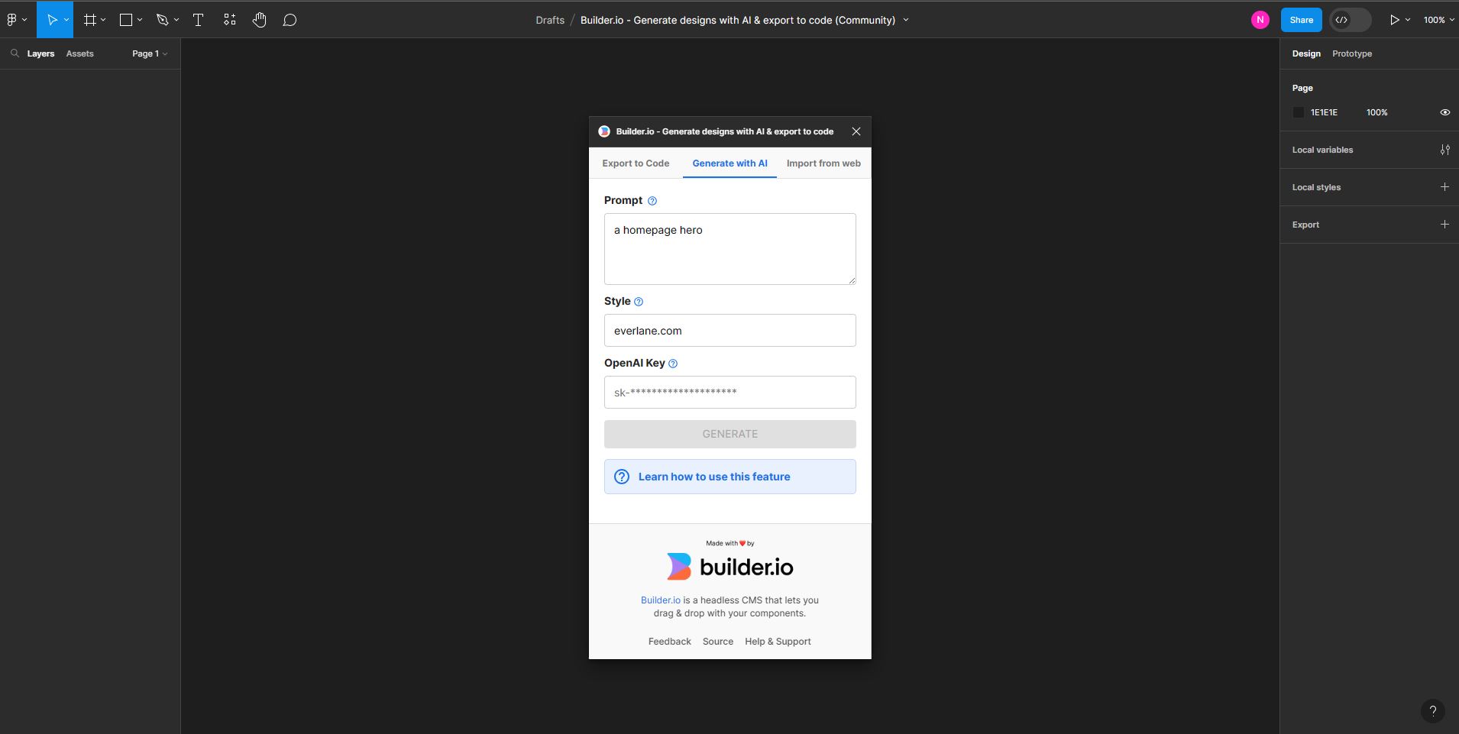Open the Source link

point(718,642)
